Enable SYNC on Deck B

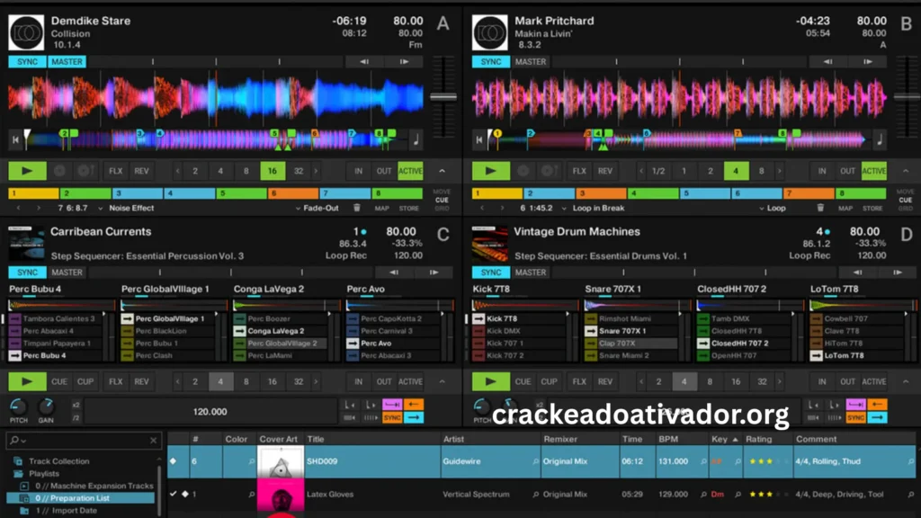[490, 61]
